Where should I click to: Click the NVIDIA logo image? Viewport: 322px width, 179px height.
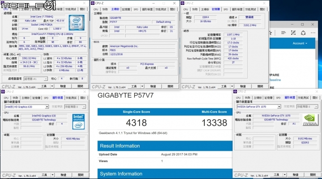pos(310,120)
